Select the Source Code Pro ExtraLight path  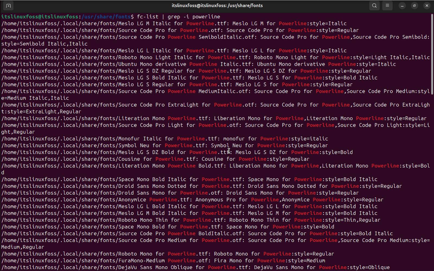coord(108,105)
